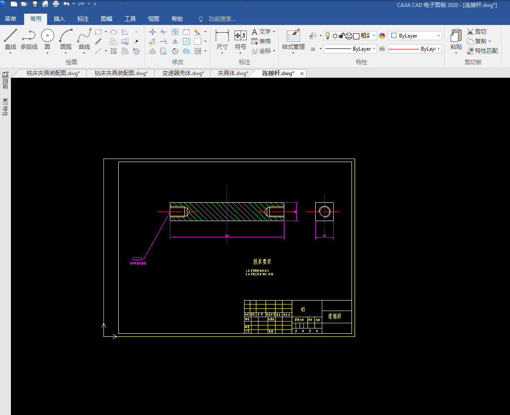
Task: Click the 剪切 cut button
Action: 477,31
